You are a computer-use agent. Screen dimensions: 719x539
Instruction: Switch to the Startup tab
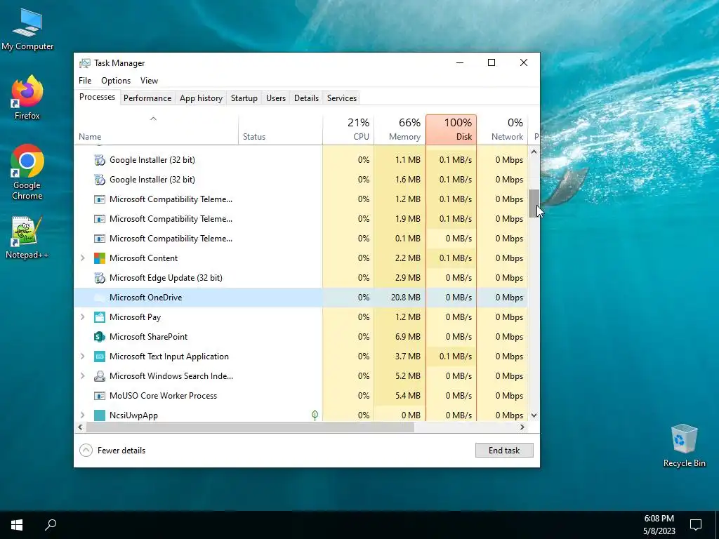(244, 98)
